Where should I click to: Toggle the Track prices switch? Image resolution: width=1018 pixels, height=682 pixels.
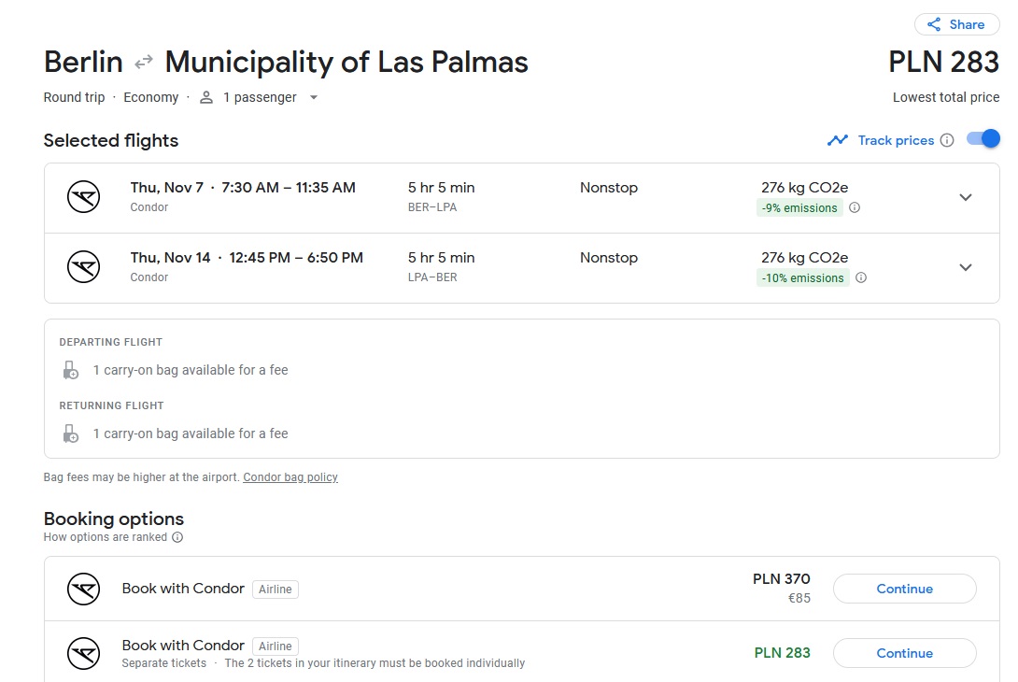point(983,139)
